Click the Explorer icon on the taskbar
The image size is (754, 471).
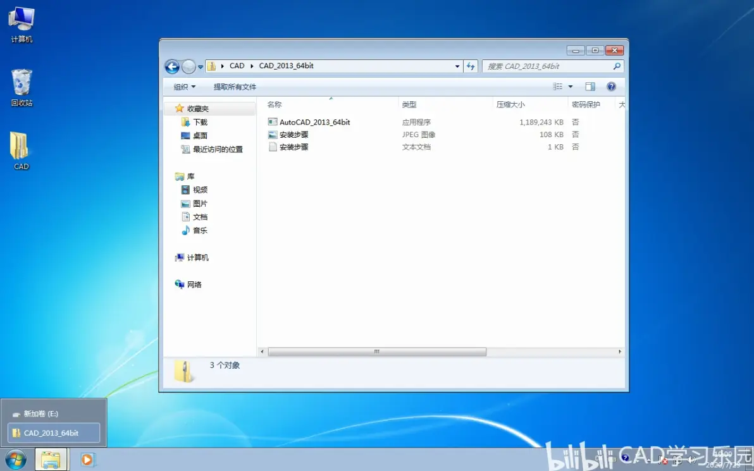pyautogui.click(x=51, y=460)
